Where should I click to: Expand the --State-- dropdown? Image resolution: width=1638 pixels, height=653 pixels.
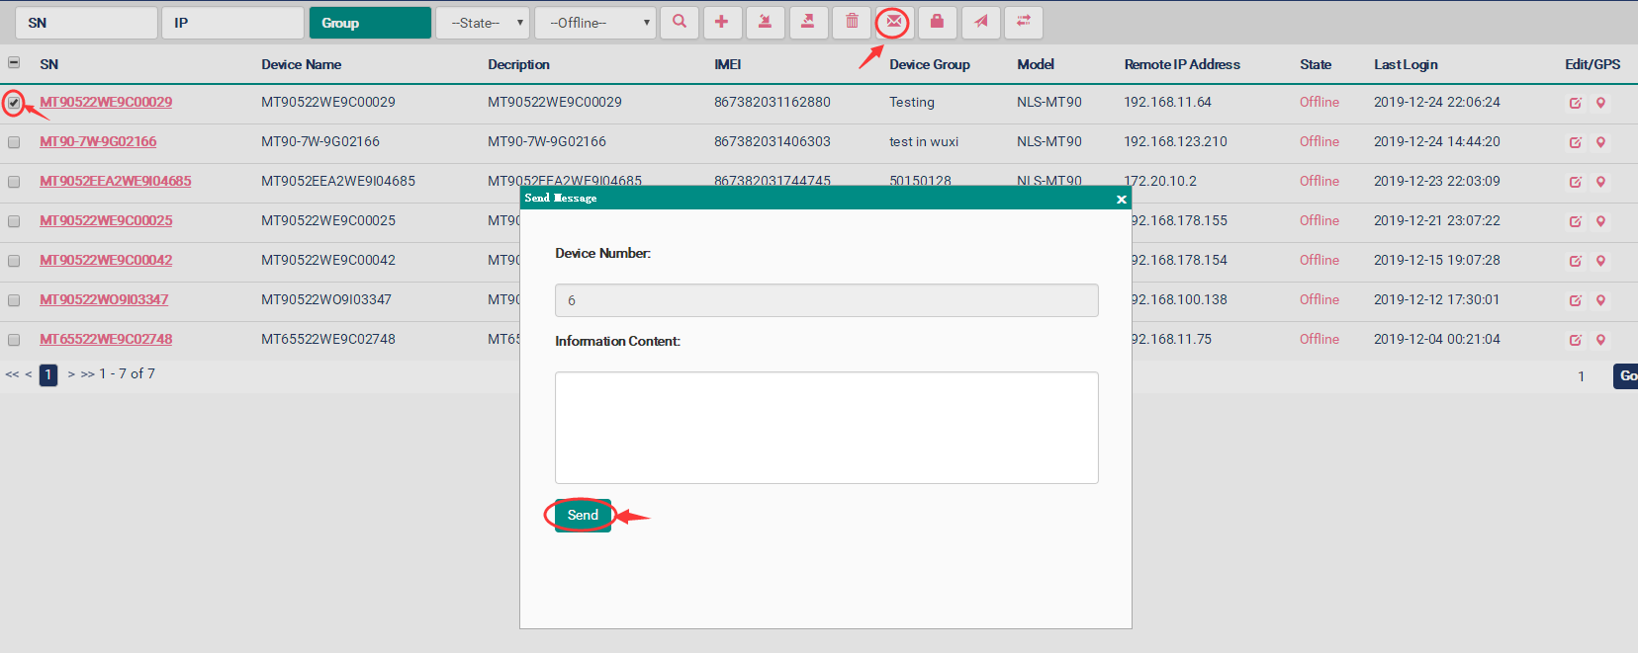tap(483, 23)
